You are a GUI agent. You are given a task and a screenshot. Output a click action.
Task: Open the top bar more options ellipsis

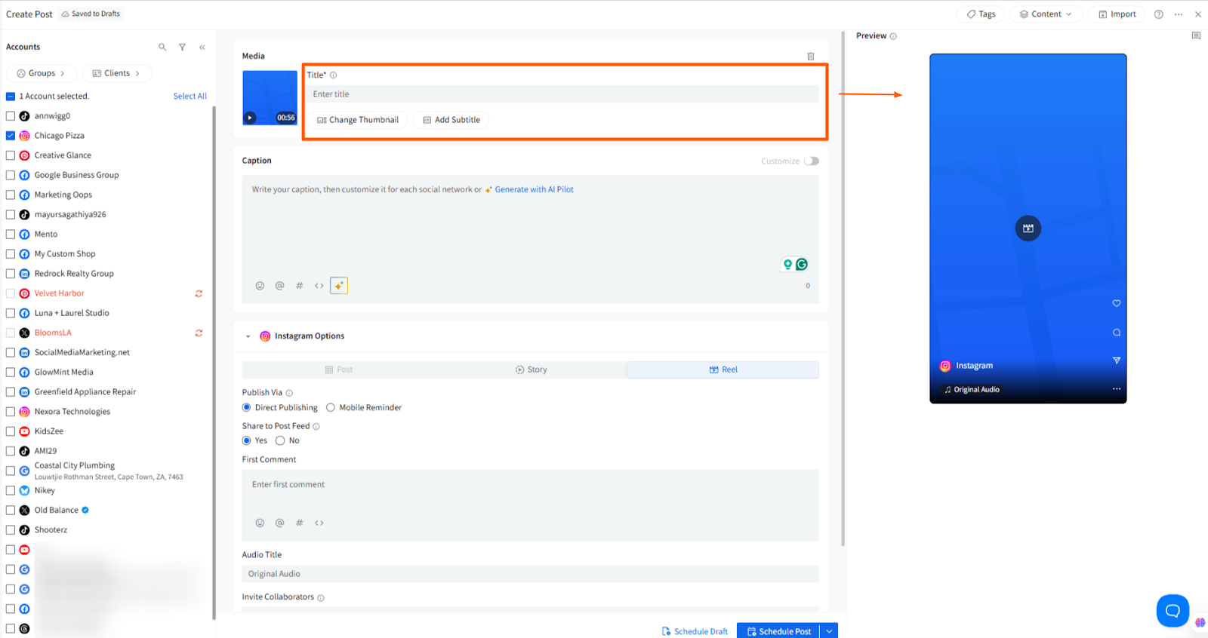pos(1179,14)
